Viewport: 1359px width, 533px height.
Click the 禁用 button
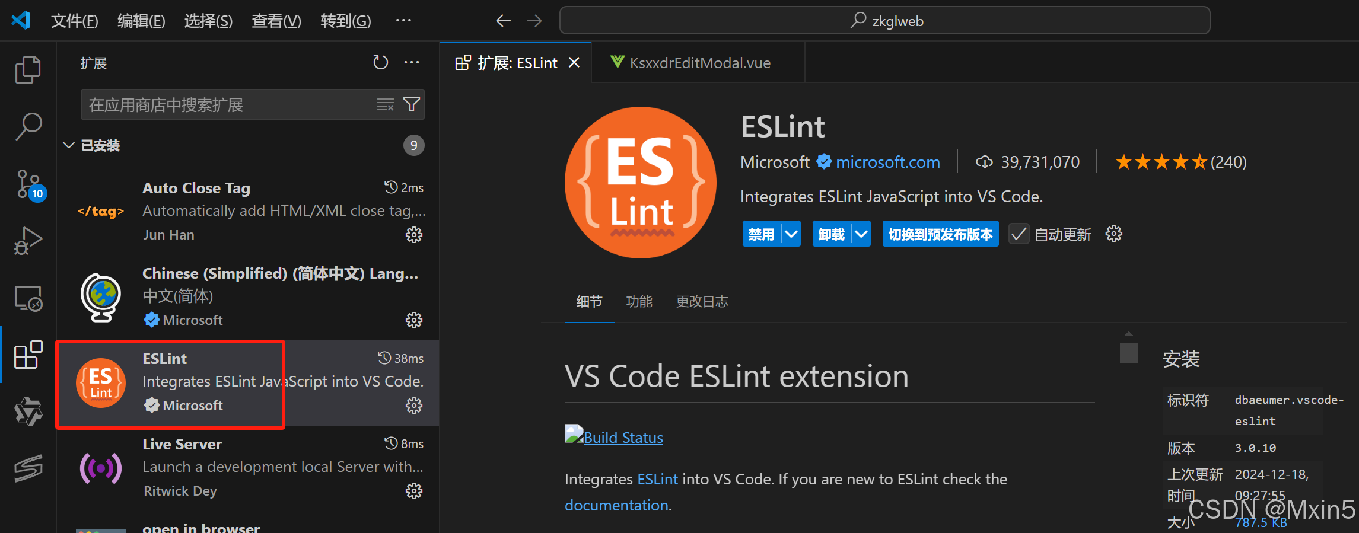tap(762, 234)
